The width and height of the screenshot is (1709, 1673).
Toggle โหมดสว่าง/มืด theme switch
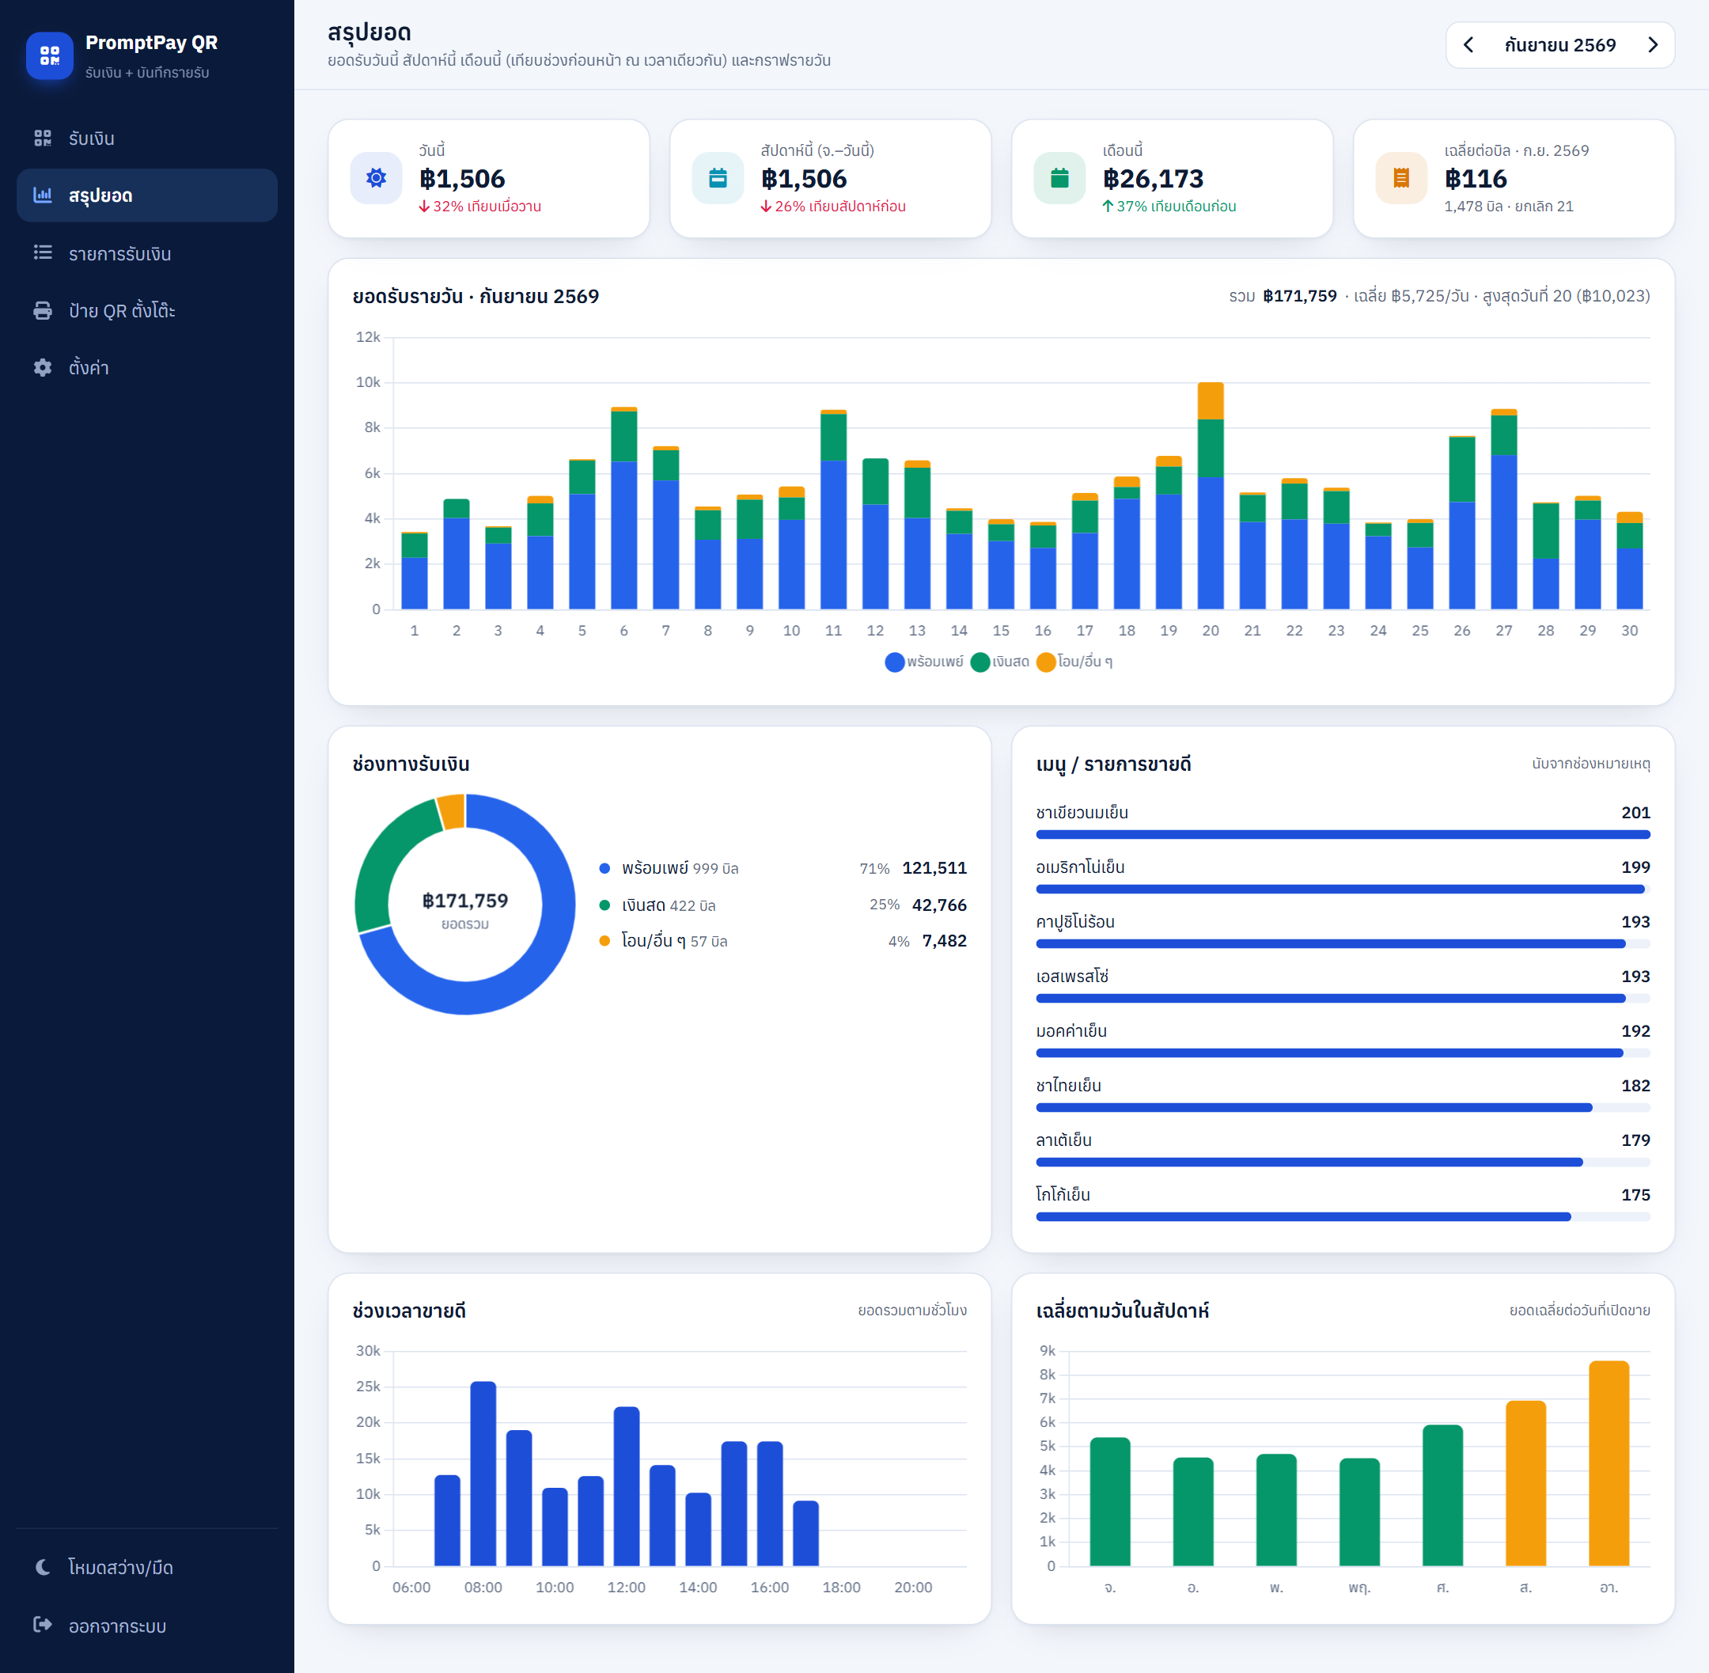coord(146,1568)
